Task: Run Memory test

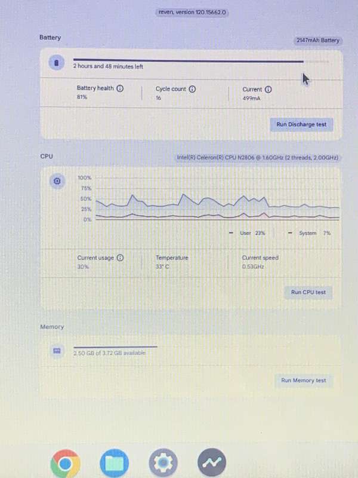Action: [304, 381]
